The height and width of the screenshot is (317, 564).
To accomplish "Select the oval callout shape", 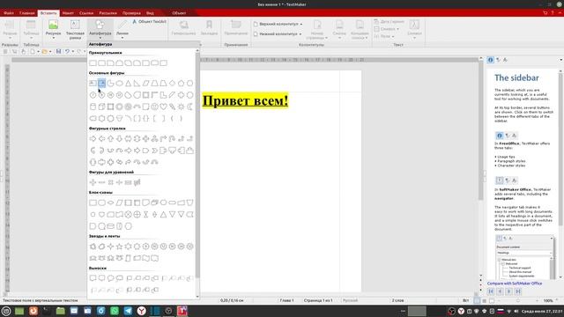I will 110,278.
